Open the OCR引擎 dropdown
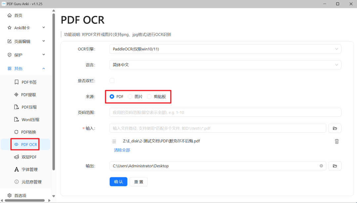The width and height of the screenshot is (357, 203). click(225, 49)
